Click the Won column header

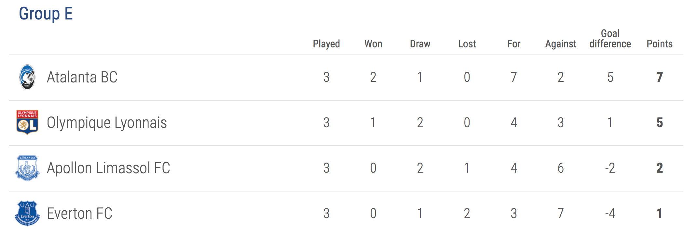click(x=373, y=44)
